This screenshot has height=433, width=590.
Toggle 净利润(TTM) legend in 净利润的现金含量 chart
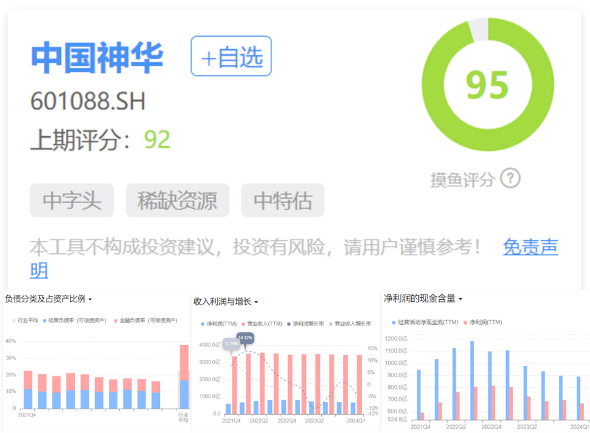tap(482, 322)
